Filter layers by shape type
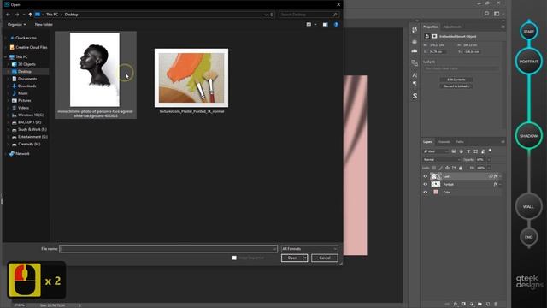The height and width of the screenshot is (308, 547). (475, 151)
